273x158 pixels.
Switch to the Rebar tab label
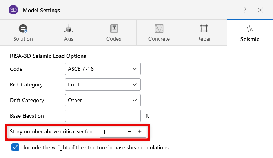(x=204, y=39)
